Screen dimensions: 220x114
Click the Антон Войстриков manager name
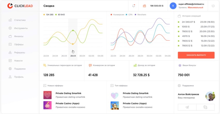click(x=188, y=94)
